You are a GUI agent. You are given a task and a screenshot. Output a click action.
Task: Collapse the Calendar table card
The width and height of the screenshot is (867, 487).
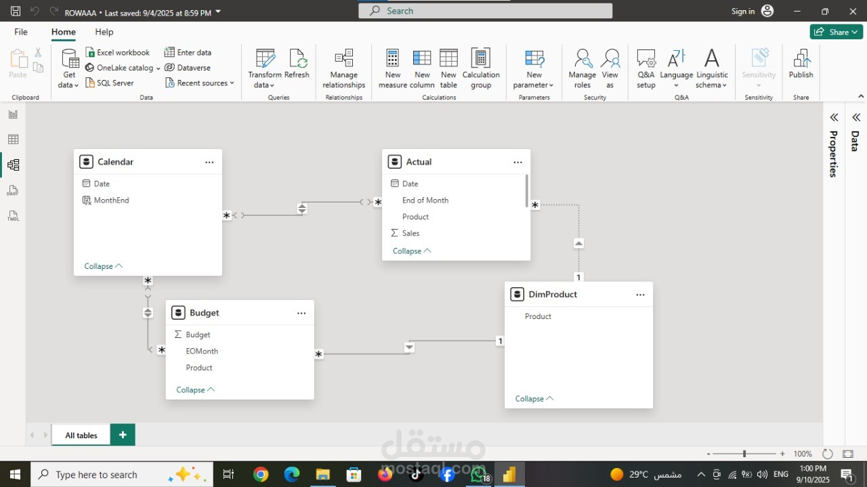(x=103, y=266)
